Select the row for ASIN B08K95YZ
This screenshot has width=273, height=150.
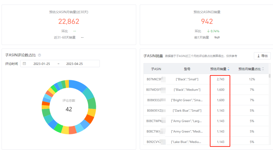pyautogui.click(x=155, y=110)
